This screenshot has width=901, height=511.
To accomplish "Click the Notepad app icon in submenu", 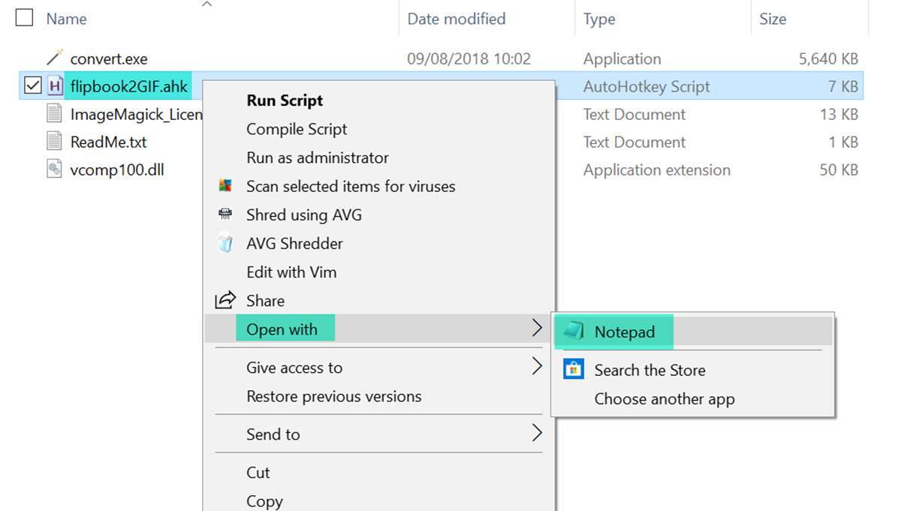I will point(574,332).
